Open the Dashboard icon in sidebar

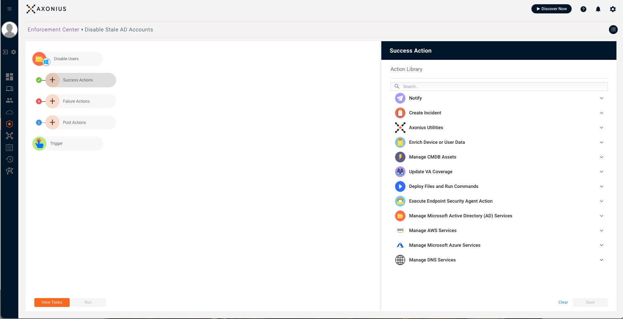click(x=9, y=77)
